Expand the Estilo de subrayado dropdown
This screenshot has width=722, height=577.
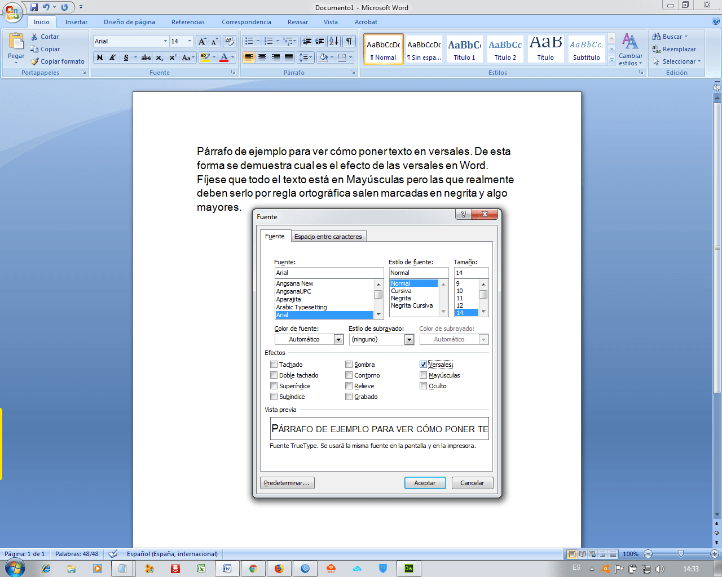[409, 339]
